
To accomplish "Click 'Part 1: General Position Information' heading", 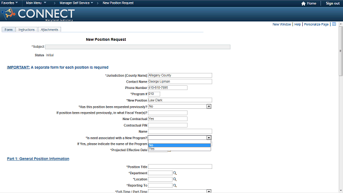I will click(38, 159).
